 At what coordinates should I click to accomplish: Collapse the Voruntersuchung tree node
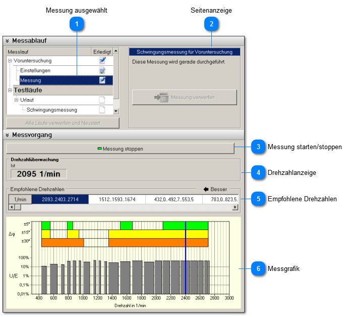click(x=10, y=61)
